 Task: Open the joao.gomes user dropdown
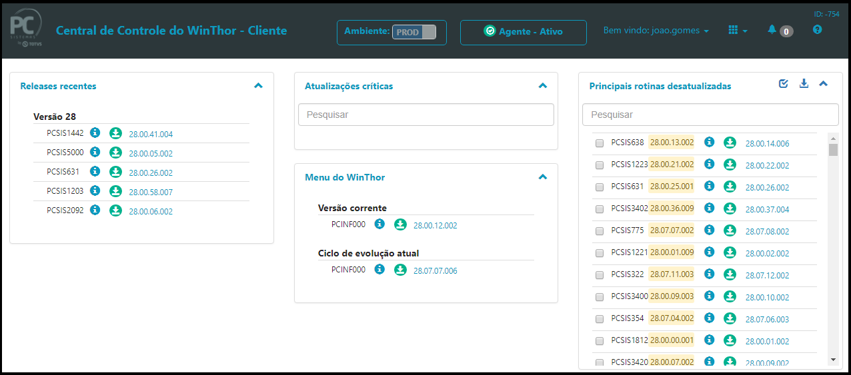pos(656,31)
